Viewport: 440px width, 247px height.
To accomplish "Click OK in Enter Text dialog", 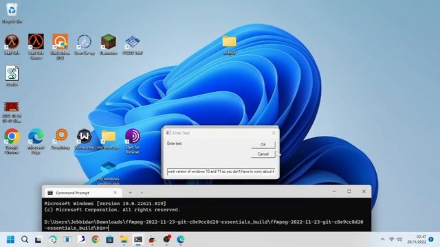I will [x=263, y=145].
